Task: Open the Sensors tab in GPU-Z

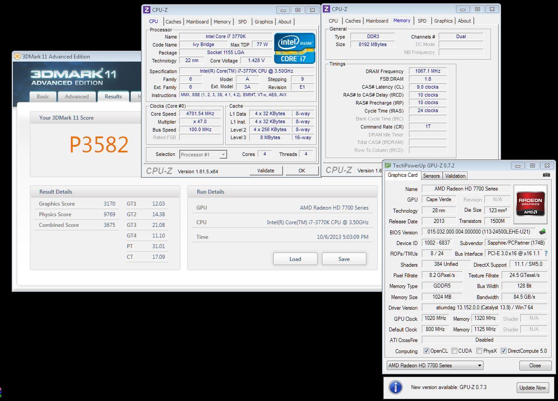Action: (x=431, y=176)
